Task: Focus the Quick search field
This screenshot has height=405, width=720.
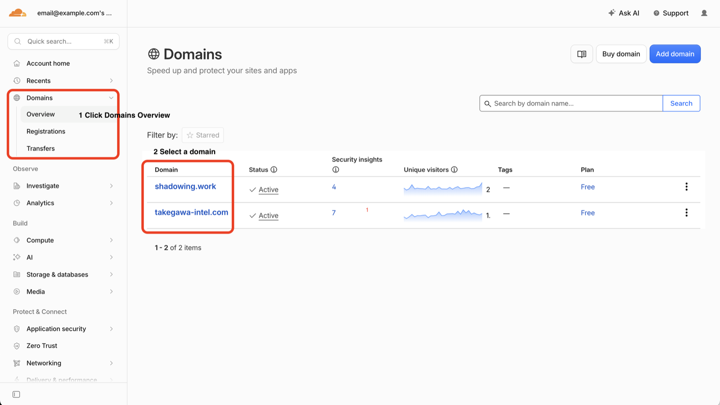Action: [x=63, y=41]
